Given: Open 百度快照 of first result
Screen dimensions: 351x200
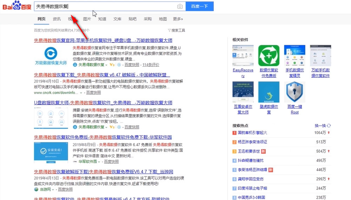Looking at the screenshot, I should click(132, 65).
